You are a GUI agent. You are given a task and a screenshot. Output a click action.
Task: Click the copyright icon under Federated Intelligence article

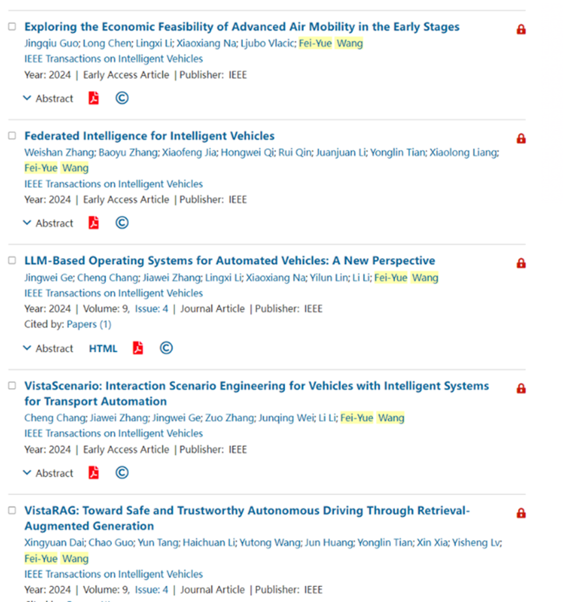click(x=122, y=222)
